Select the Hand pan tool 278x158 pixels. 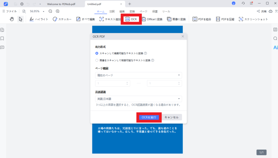12,19
